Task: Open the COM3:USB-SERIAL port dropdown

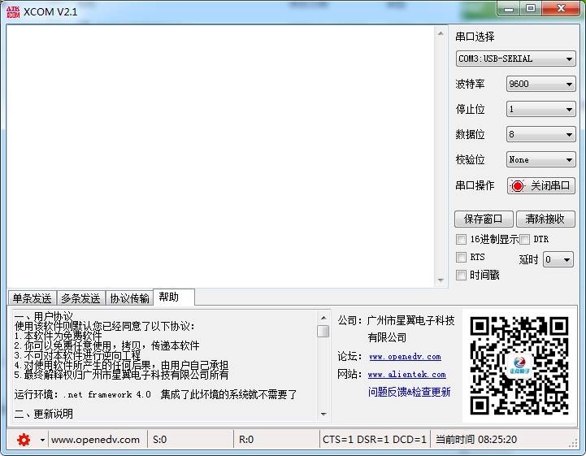Action: (x=515, y=59)
